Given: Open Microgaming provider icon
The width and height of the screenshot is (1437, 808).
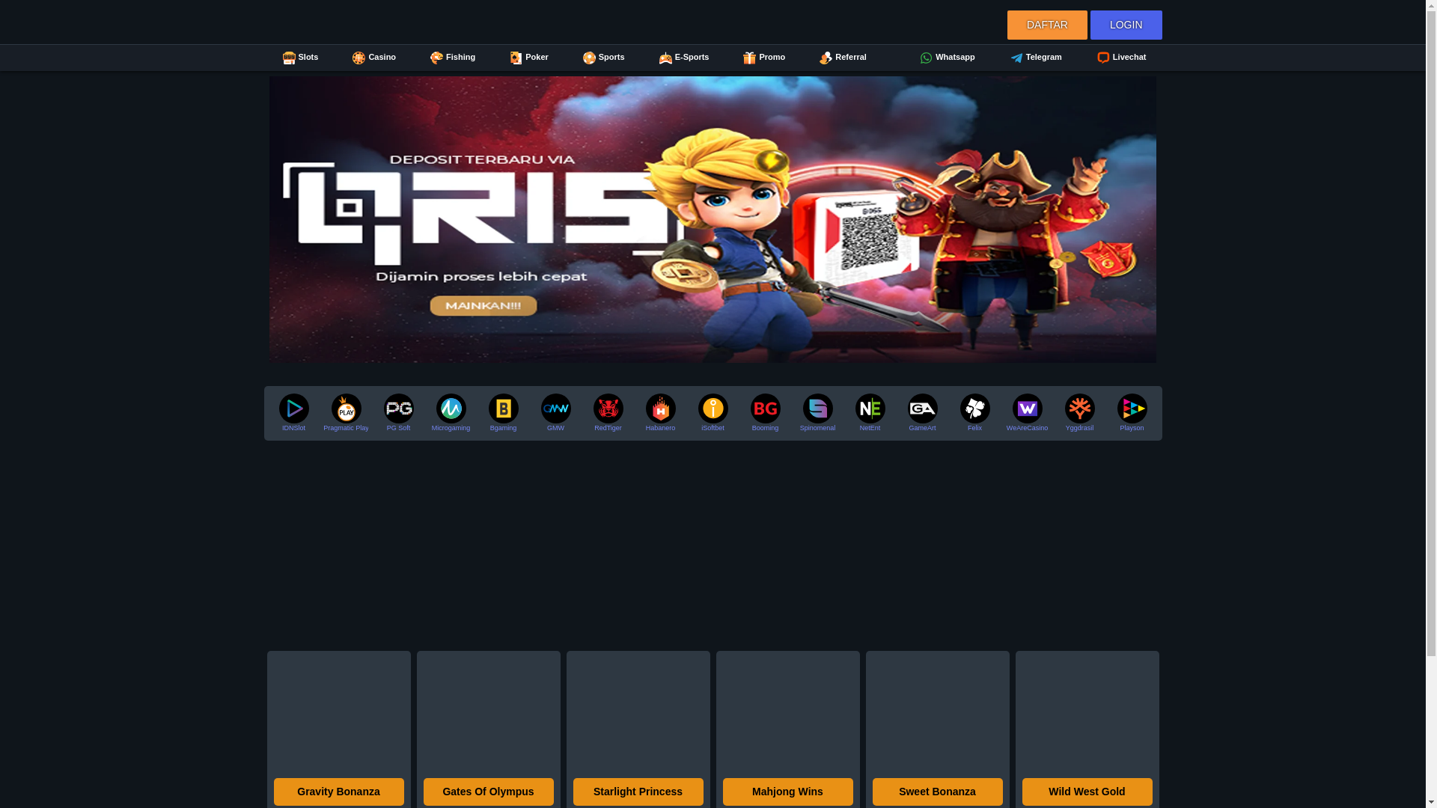Looking at the screenshot, I should 451,408.
